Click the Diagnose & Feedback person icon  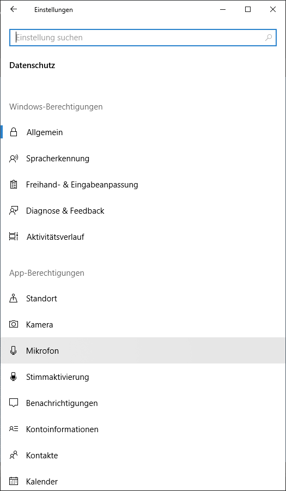[14, 211]
